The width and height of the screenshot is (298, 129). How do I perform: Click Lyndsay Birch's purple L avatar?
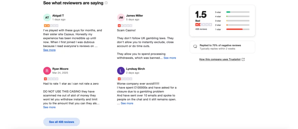coord(121,71)
